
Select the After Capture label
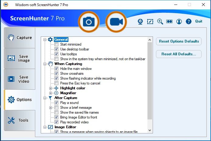point(66,98)
